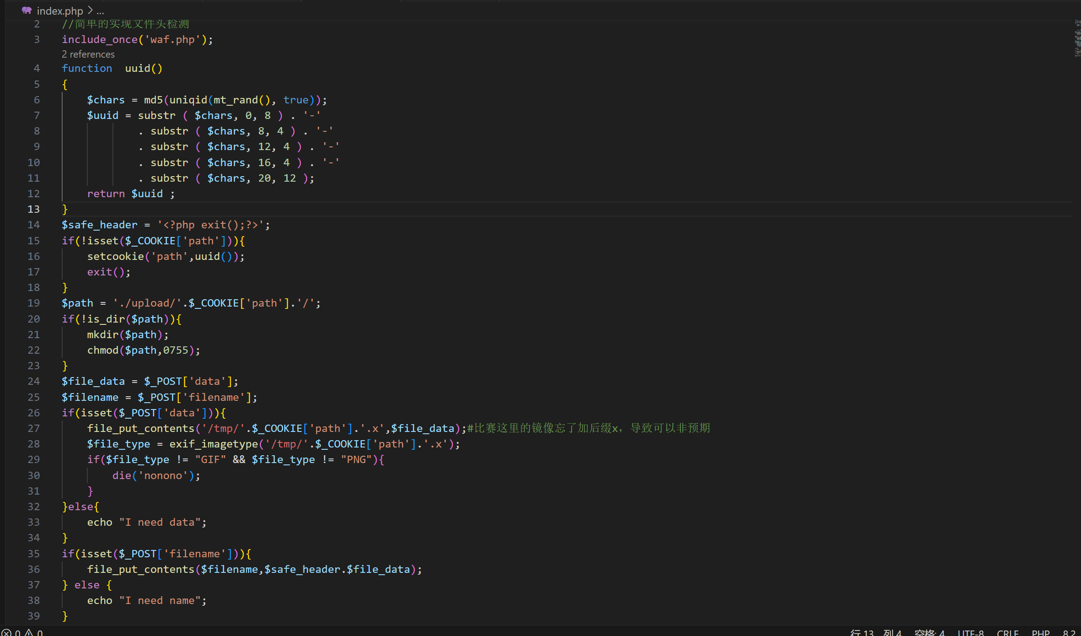Viewport: 1081px width, 636px height.
Task: Click the '$path = './upload/'' line
Action: (191, 303)
